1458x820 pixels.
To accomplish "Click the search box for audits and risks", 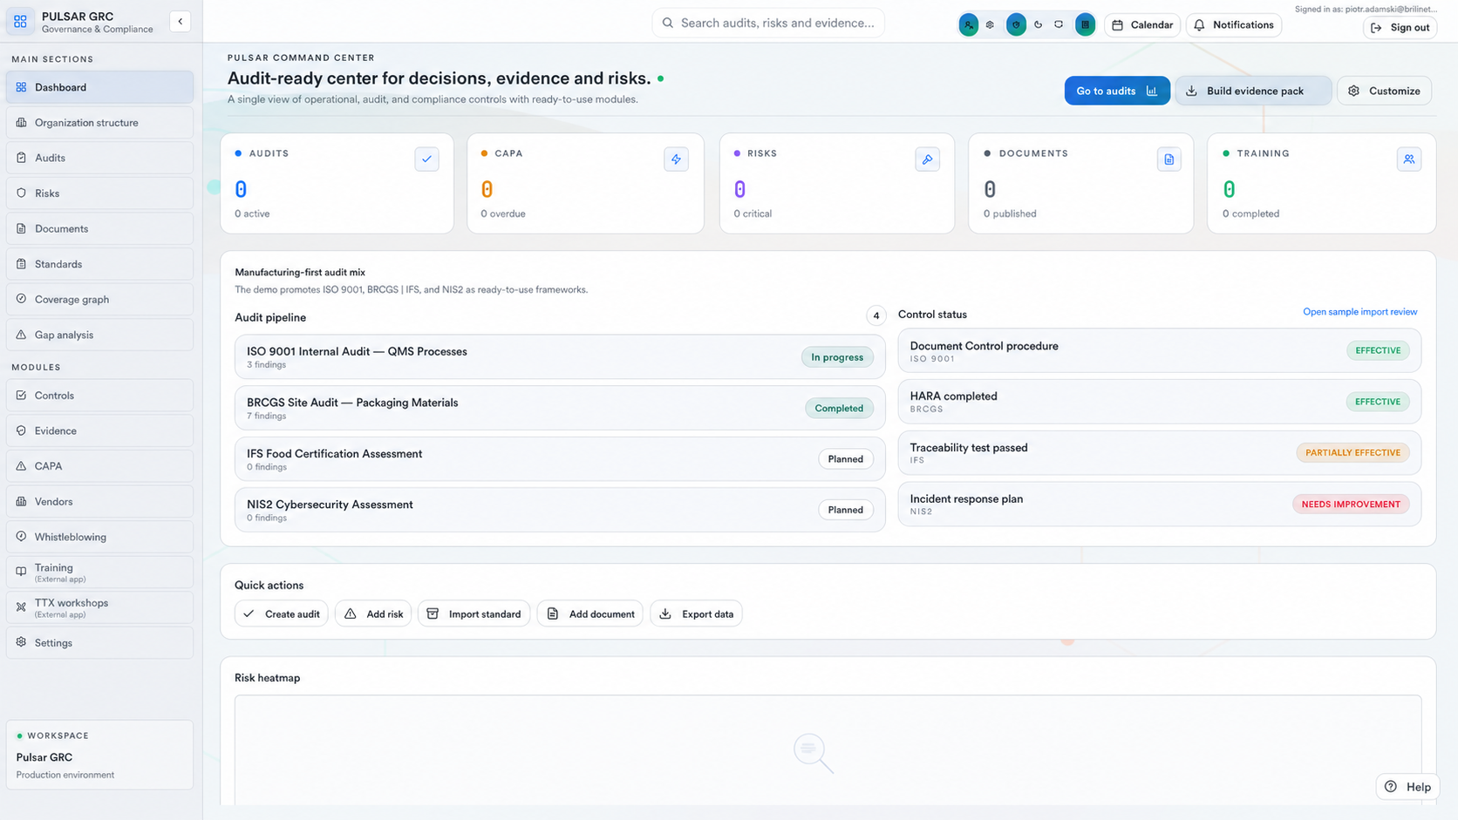I will point(768,23).
